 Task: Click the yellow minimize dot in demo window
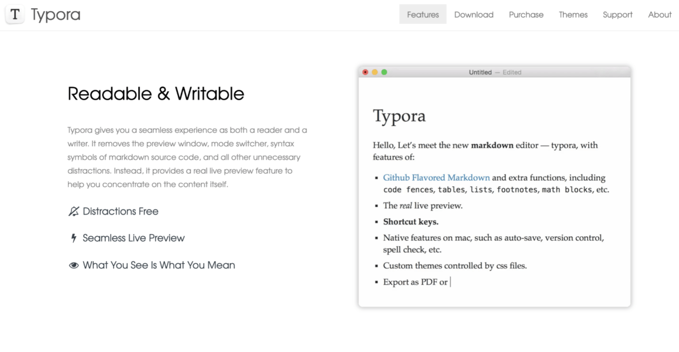pos(375,72)
